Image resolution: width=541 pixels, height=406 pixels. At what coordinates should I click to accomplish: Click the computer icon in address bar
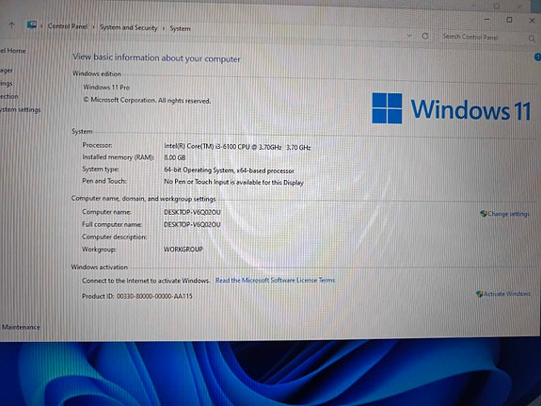(x=32, y=24)
